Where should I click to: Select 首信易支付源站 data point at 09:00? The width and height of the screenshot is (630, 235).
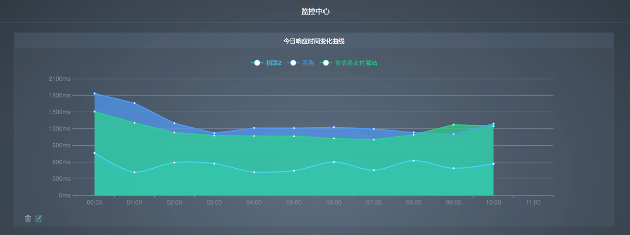point(453,125)
